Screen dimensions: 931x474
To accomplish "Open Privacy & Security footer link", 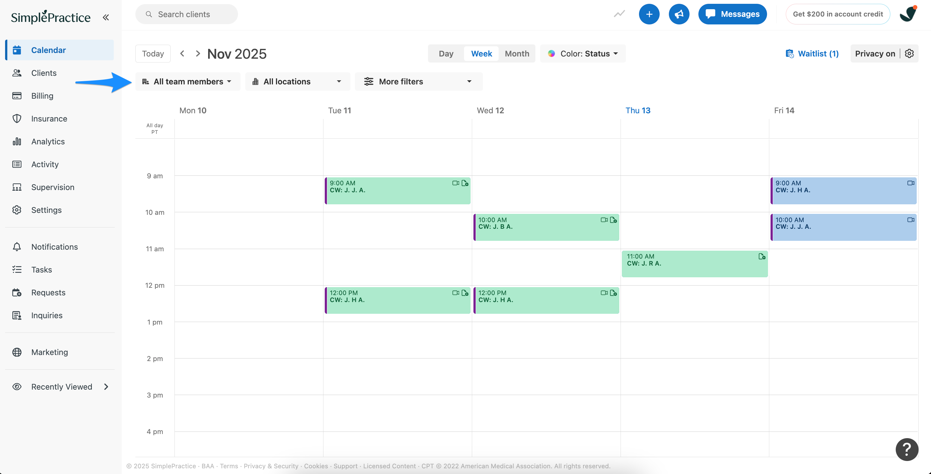I will (271, 466).
